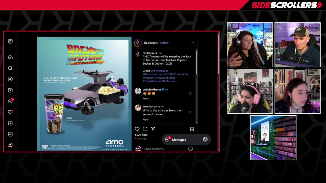Image resolution: width=326 pixels, height=183 pixels.
Task: Open the Reels icon in sidebar
Action: [10, 90]
